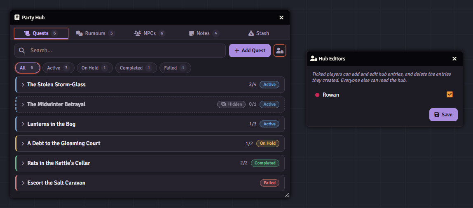Click the 0/1 progress on Midwinter Betrayal

(x=253, y=104)
